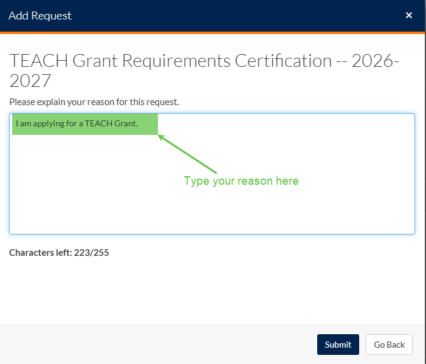Click the TEACH Grant Requirements Certification heading

[204, 70]
